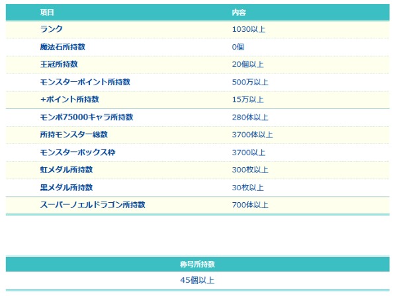
Task: Click the value 15万以上
Action: tap(248, 99)
